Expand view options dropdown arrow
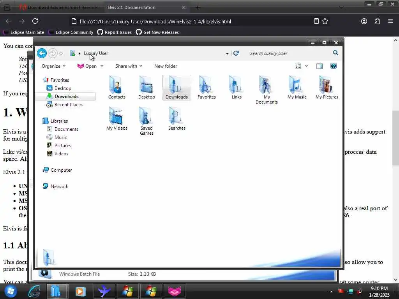Viewport: 399px width, 299px height. tap(306, 66)
